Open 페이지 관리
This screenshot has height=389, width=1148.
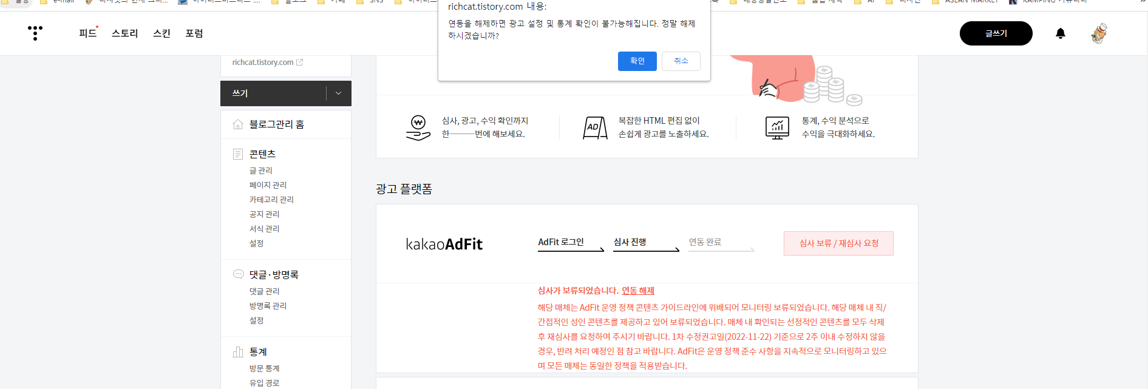pos(268,185)
